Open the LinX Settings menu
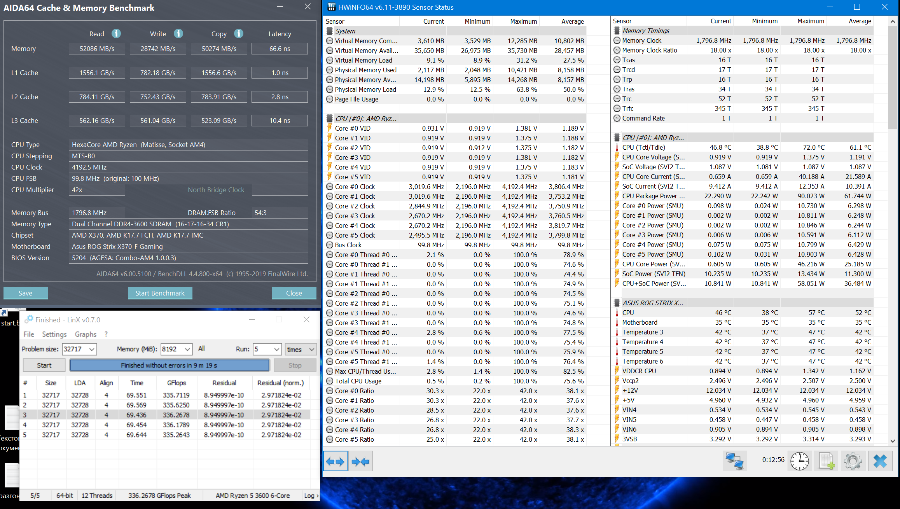This screenshot has height=509, width=900. pos(54,334)
